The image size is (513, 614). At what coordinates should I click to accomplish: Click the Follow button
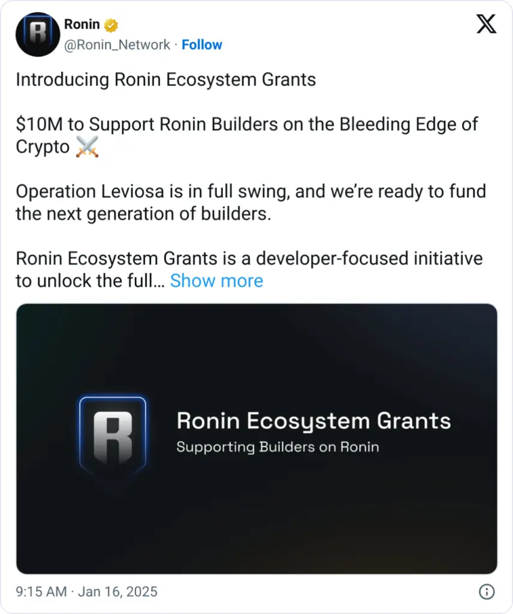(x=202, y=44)
